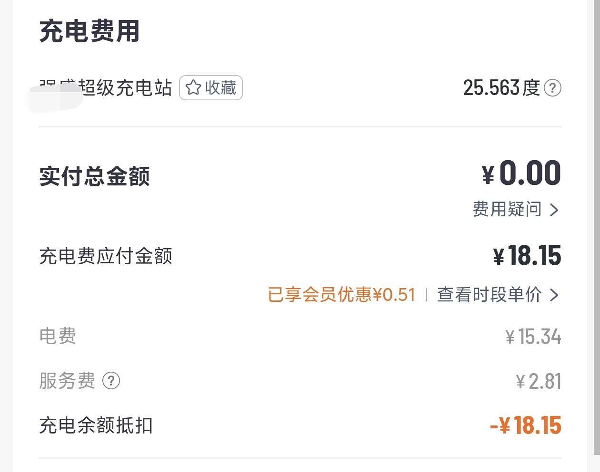Click the 充电费用 heading
This screenshot has width=600, height=472.
89,31
